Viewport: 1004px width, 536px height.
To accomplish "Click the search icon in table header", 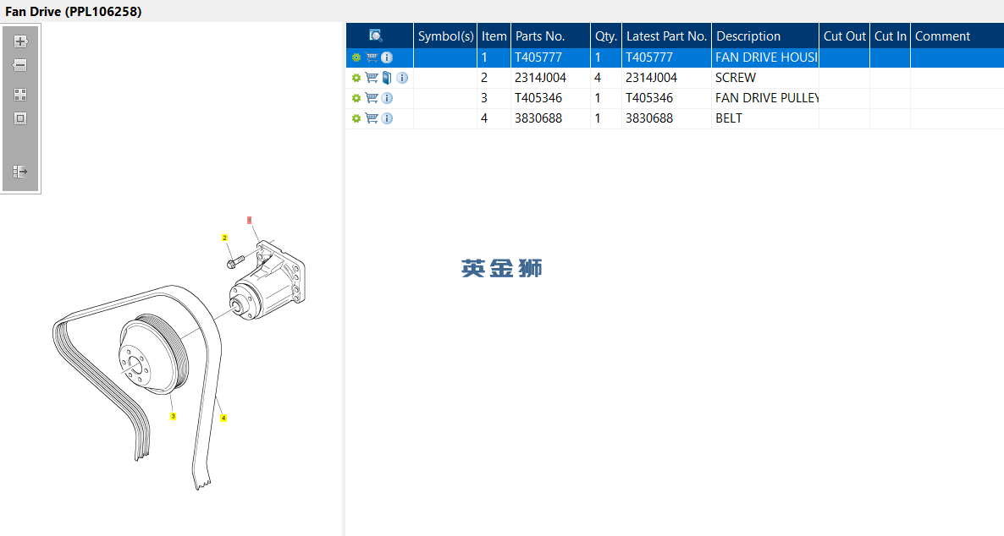I will click(376, 36).
